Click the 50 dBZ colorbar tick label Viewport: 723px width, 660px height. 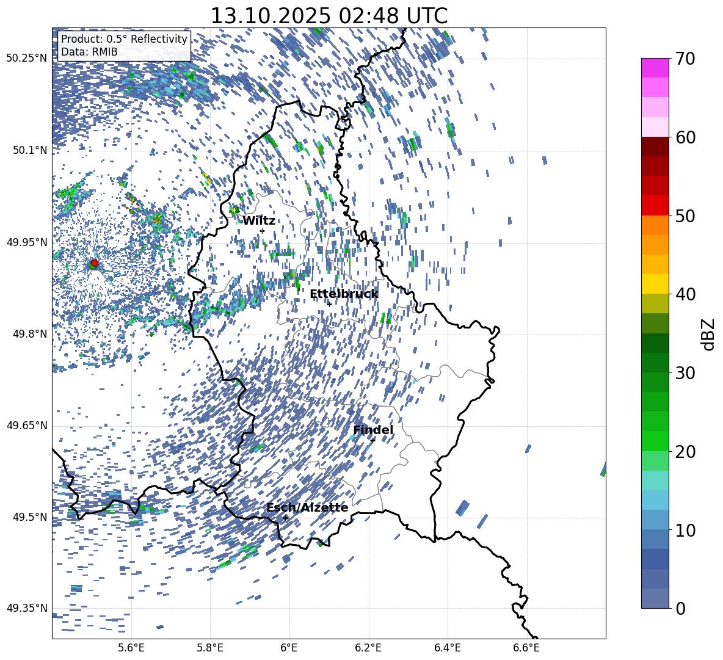coord(685,216)
